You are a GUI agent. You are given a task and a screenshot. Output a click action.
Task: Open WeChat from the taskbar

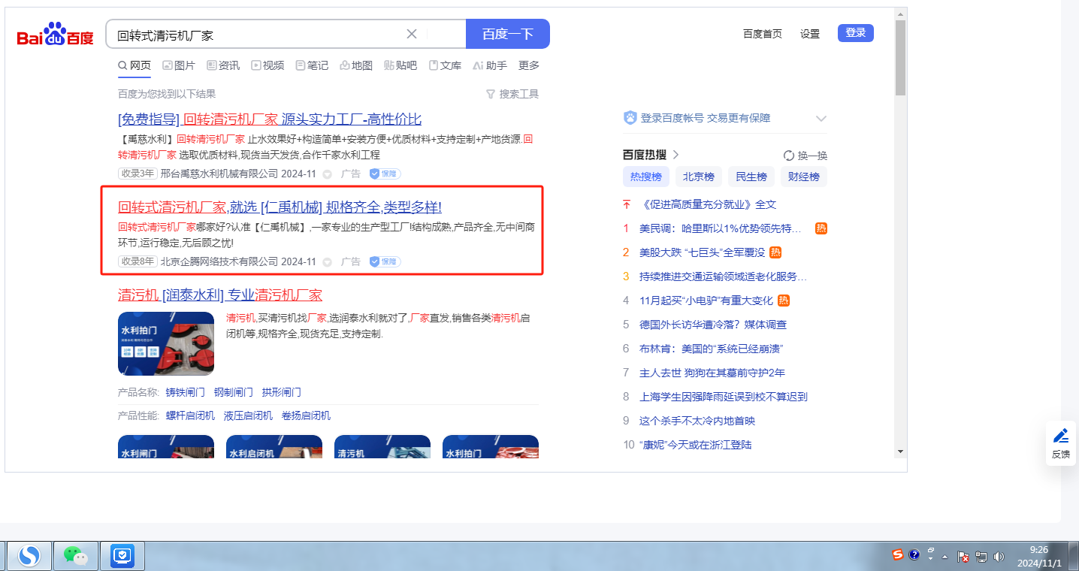pyautogui.click(x=75, y=556)
